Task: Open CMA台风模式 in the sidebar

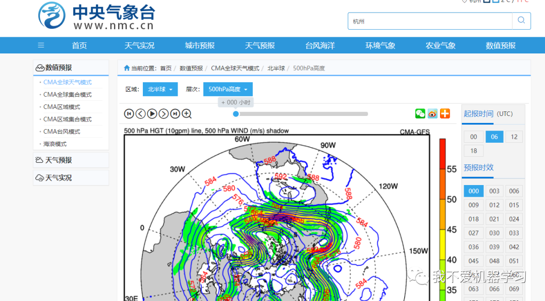Action: click(x=62, y=131)
